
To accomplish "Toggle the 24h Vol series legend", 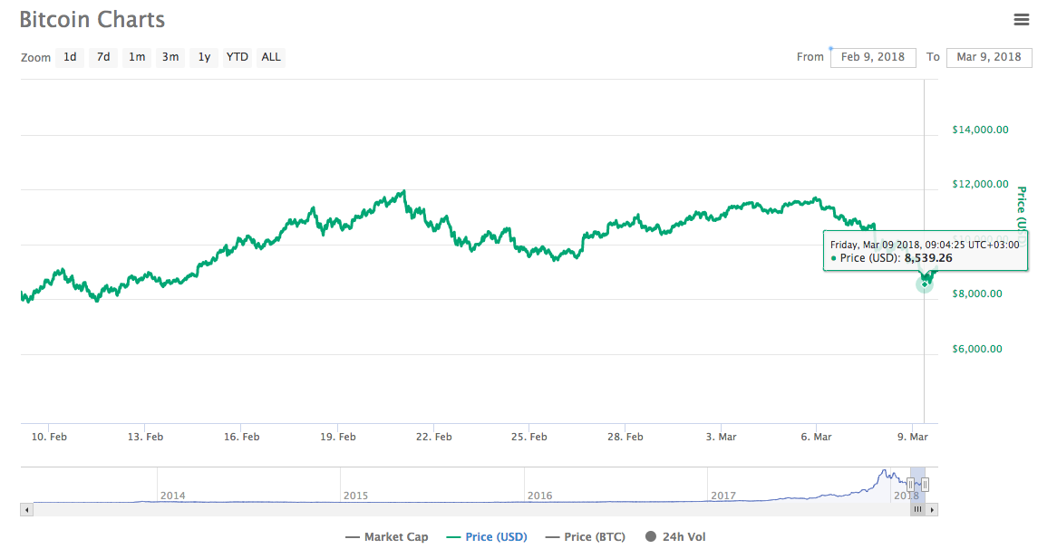I will coord(675,537).
